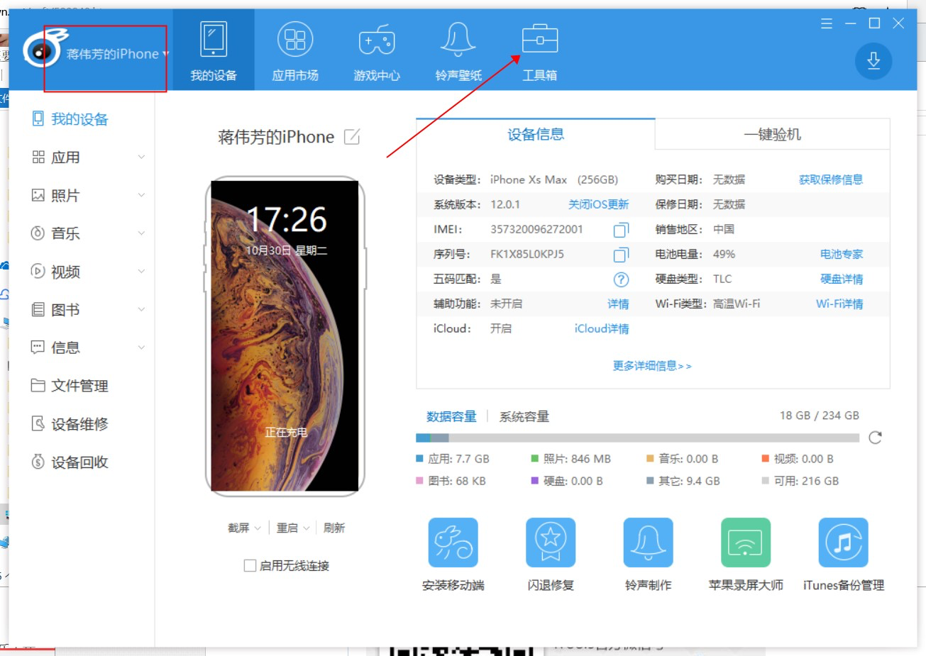Image resolution: width=926 pixels, height=656 pixels.
Task: Enable 启用无线连接 checkbox
Action: click(x=250, y=565)
